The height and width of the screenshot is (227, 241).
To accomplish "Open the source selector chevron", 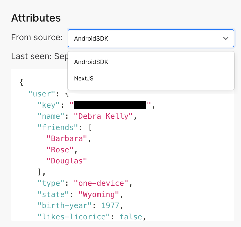I will (x=226, y=38).
